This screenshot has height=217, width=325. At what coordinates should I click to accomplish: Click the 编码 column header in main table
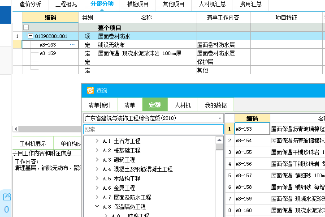click(50, 17)
